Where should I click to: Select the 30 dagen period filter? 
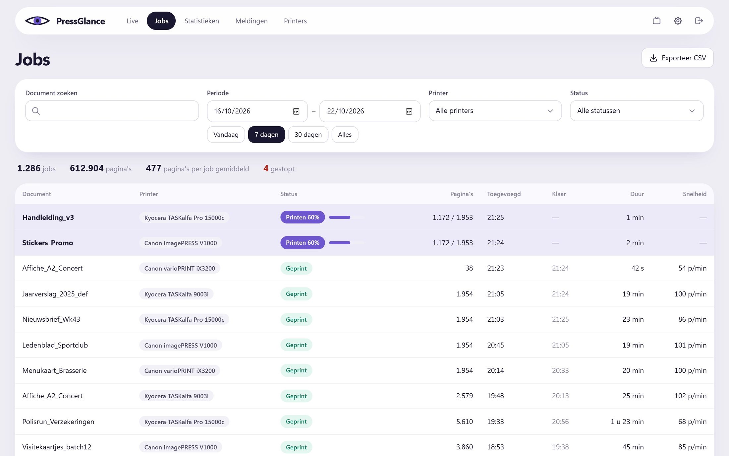pos(308,135)
